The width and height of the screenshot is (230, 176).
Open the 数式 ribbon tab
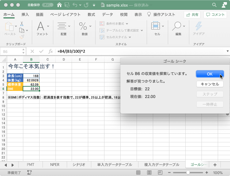(x=91, y=14)
